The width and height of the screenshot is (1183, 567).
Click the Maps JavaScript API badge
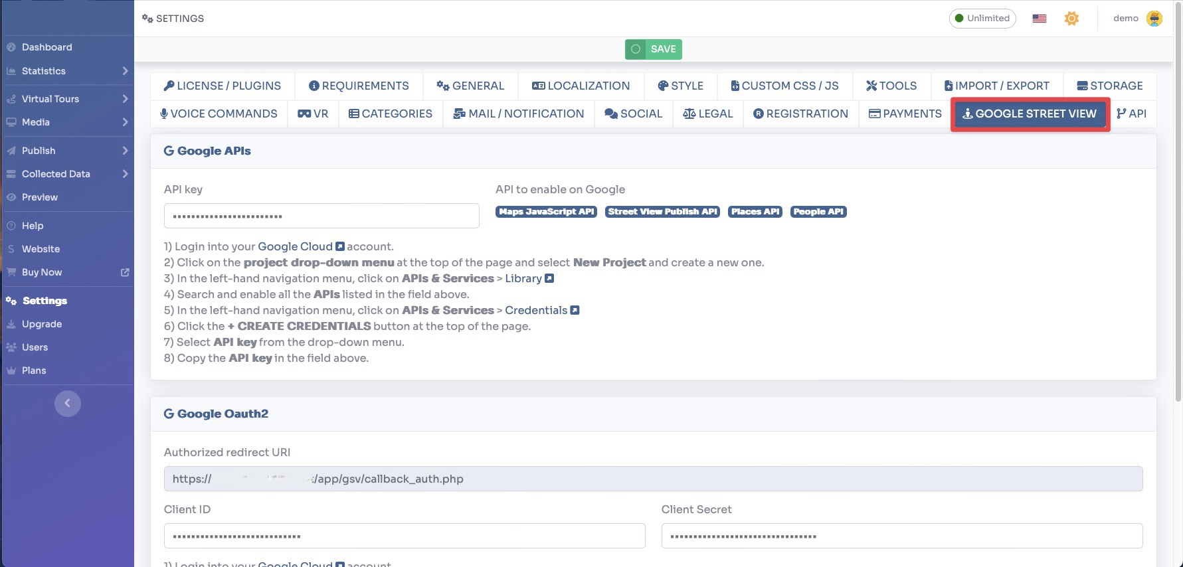tap(546, 212)
